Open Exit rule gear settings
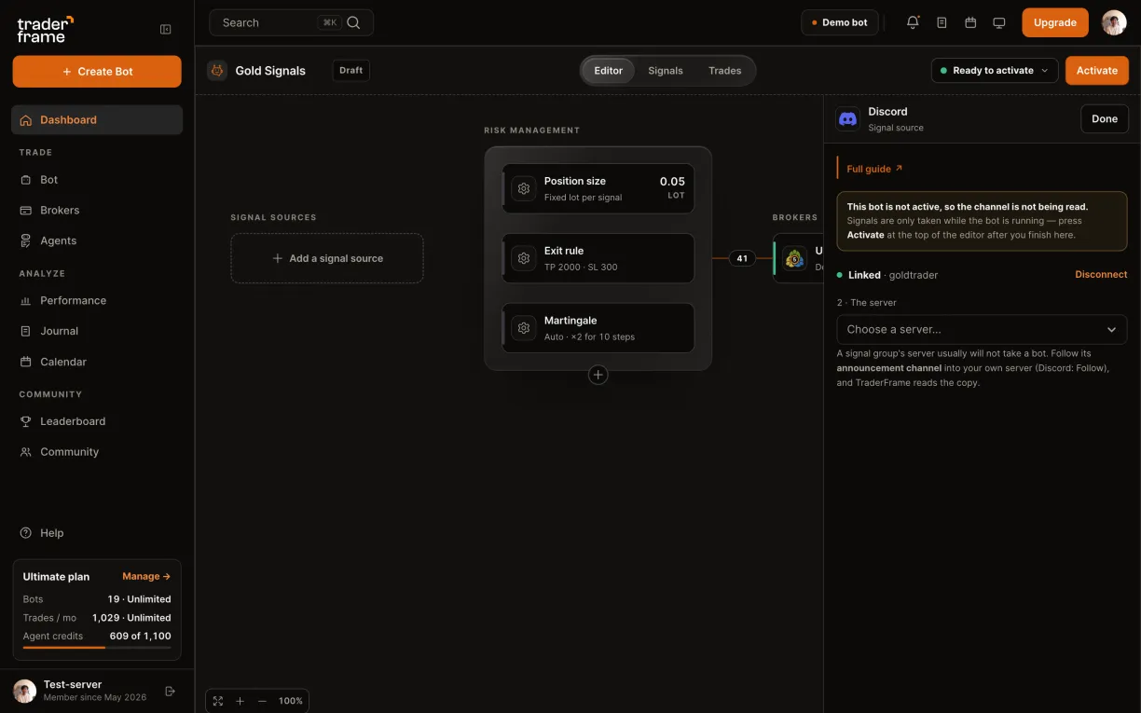The image size is (1141, 713). tap(524, 258)
